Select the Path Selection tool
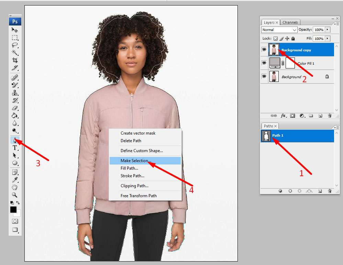Screen dimensions: 343x265 pyautogui.click(x=15, y=155)
